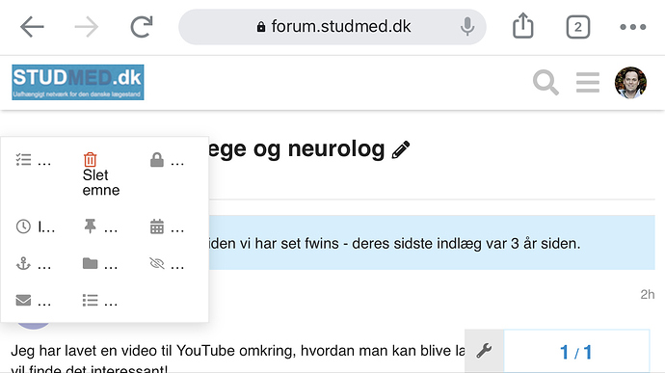Choose Slet emne to delete topic
This screenshot has width=665, height=373.
coord(101,174)
